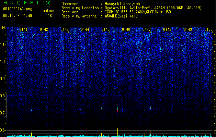Click the 0.7 frequency axis label
Image resolution: width=216 pixels, height=137 pixels.
(x=3, y=113)
